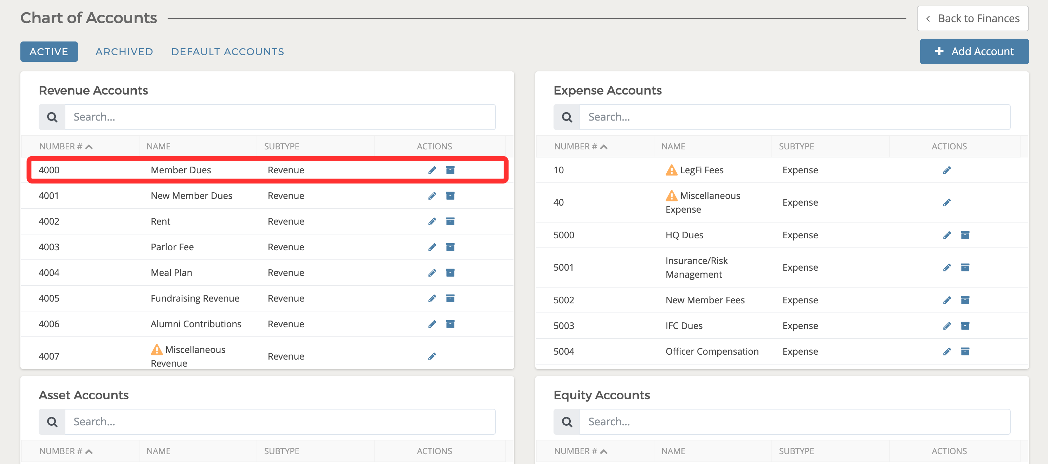Archive the Rent revenue account
The image size is (1048, 464).
(x=450, y=221)
